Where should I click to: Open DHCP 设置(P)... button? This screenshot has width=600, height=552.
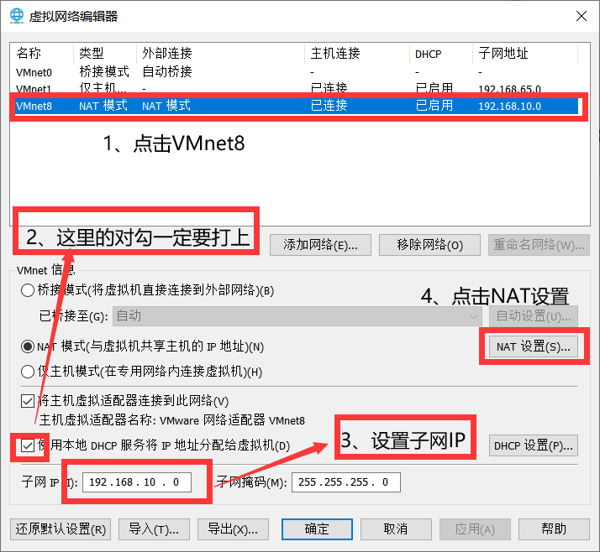pyautogui.click(x=534, y=445)
